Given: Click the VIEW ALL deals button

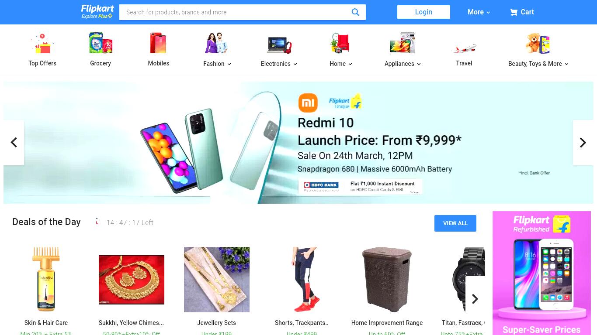Looking at the screenshot, I should 455,223.
